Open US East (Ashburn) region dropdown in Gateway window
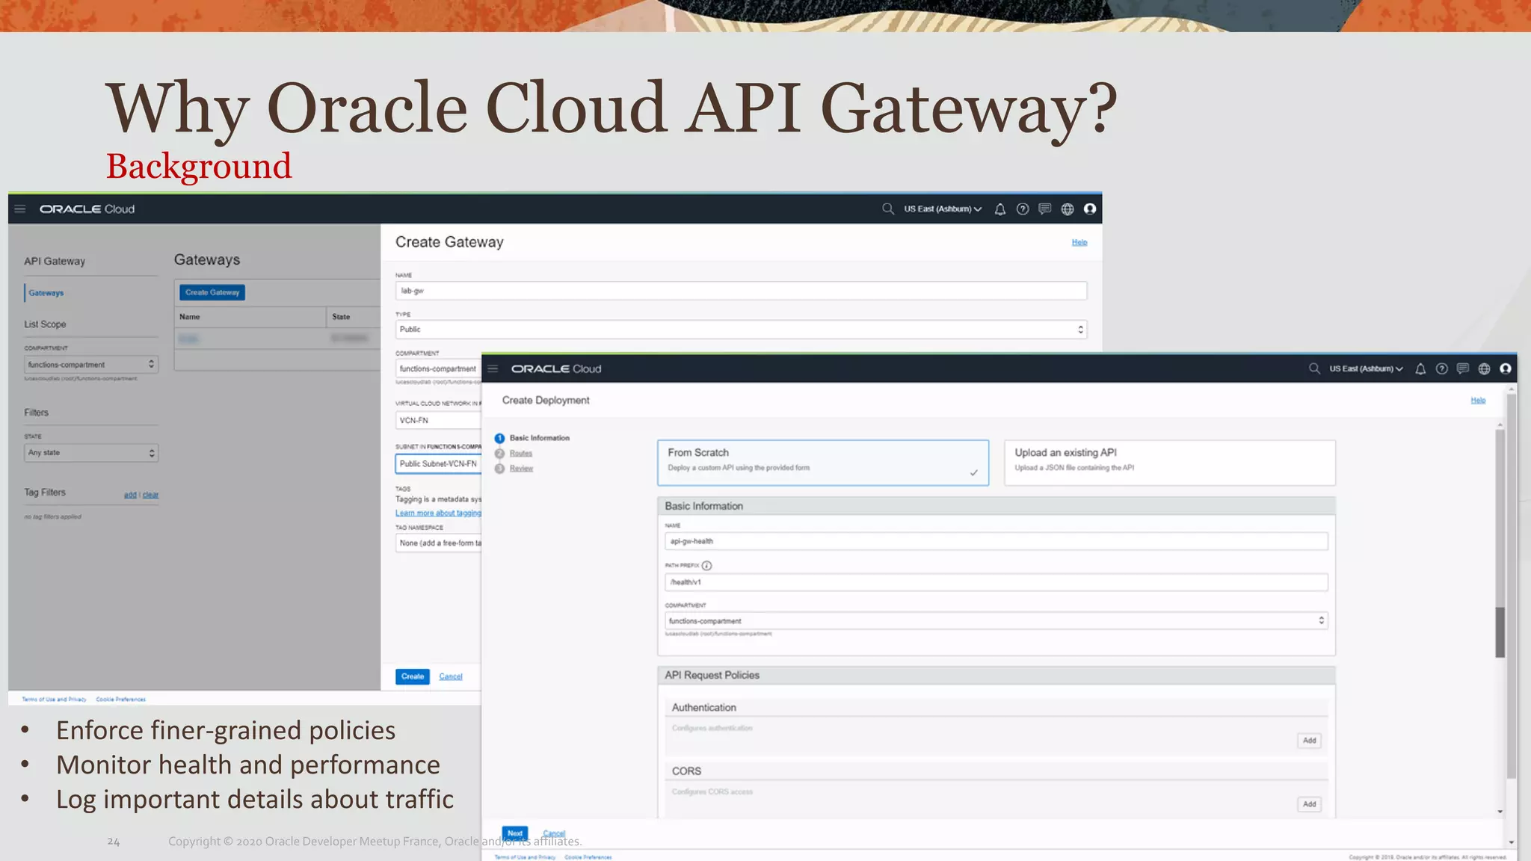This screenshot has height=861, width=1531. [943, 209]
